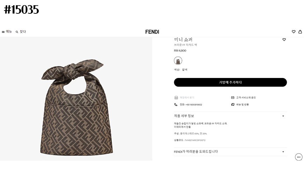Add product to wishlist with heart

[284, 40]
